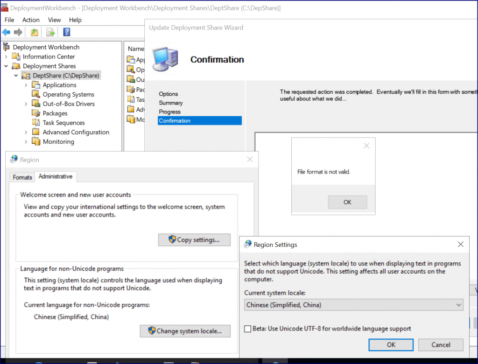Viewport: 478px width, 364px height.
Task: Select the Operating Systems folder icon
Action: tap(36, 94)
